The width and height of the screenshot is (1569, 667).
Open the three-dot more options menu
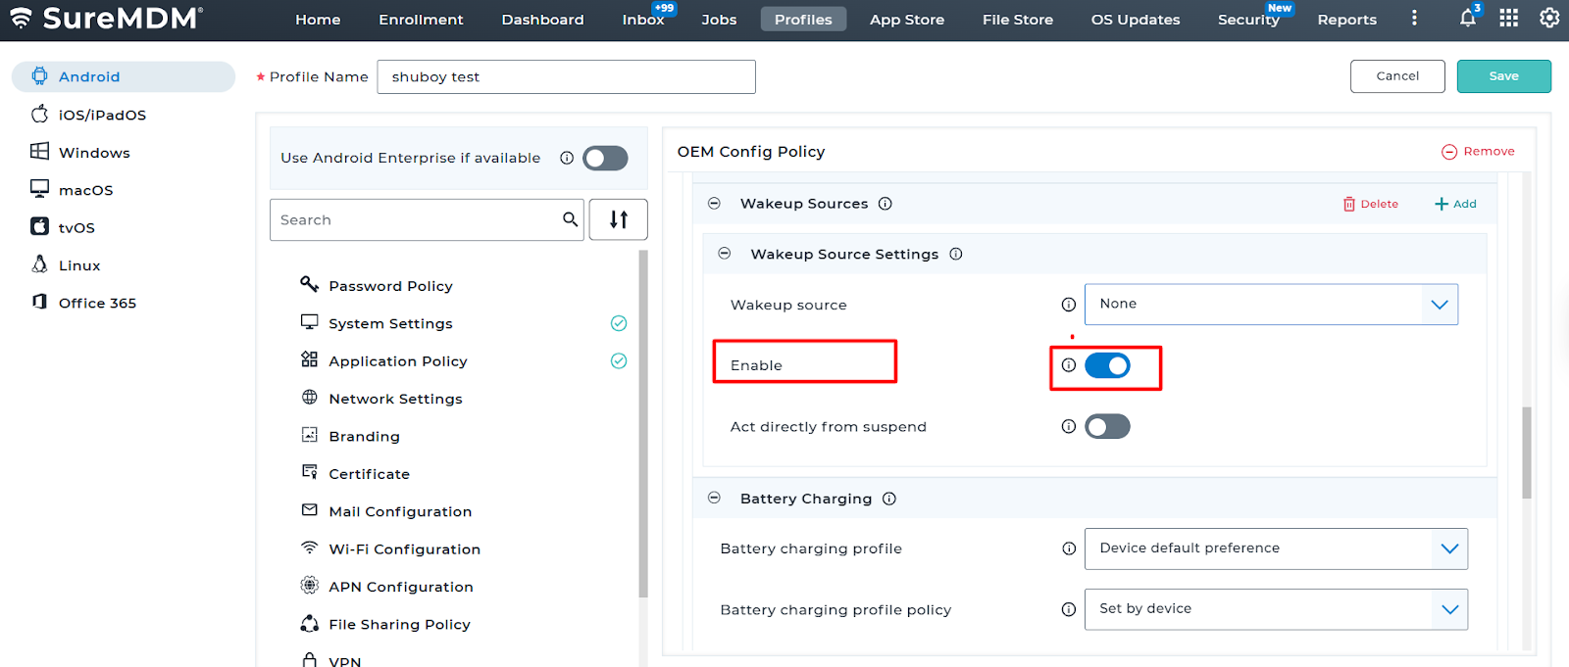(1414, 19)
